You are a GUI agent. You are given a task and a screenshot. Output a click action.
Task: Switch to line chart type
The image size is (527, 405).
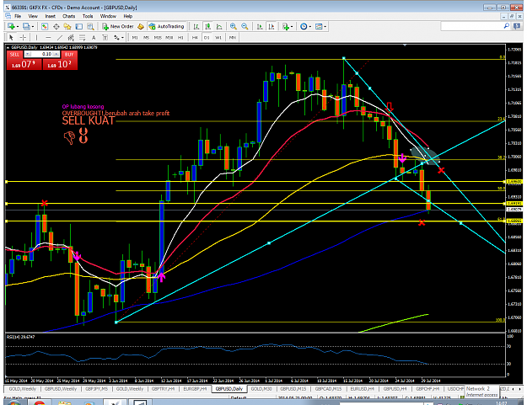pos(219,26)
